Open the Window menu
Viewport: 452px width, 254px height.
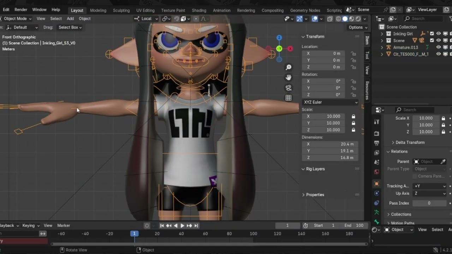coord(39,10)
